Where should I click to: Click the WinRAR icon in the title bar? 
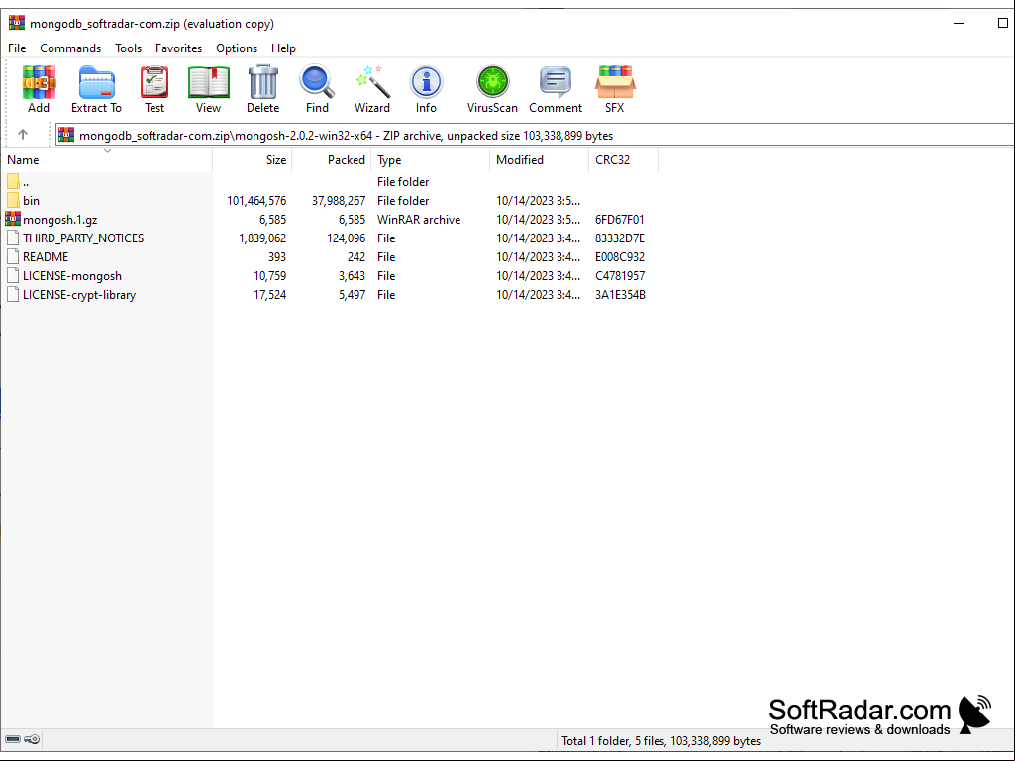click(x=16, y=24)
